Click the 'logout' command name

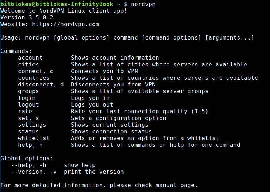[29, 105]
